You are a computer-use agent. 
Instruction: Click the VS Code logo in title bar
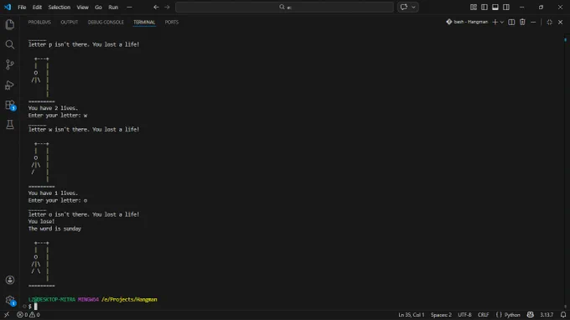[x=8, y=7]
